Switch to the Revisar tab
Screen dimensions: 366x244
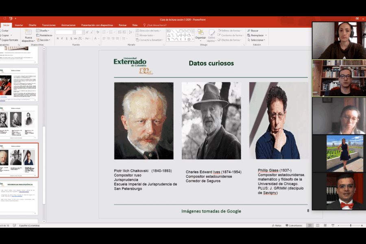(x=122, y=25)
